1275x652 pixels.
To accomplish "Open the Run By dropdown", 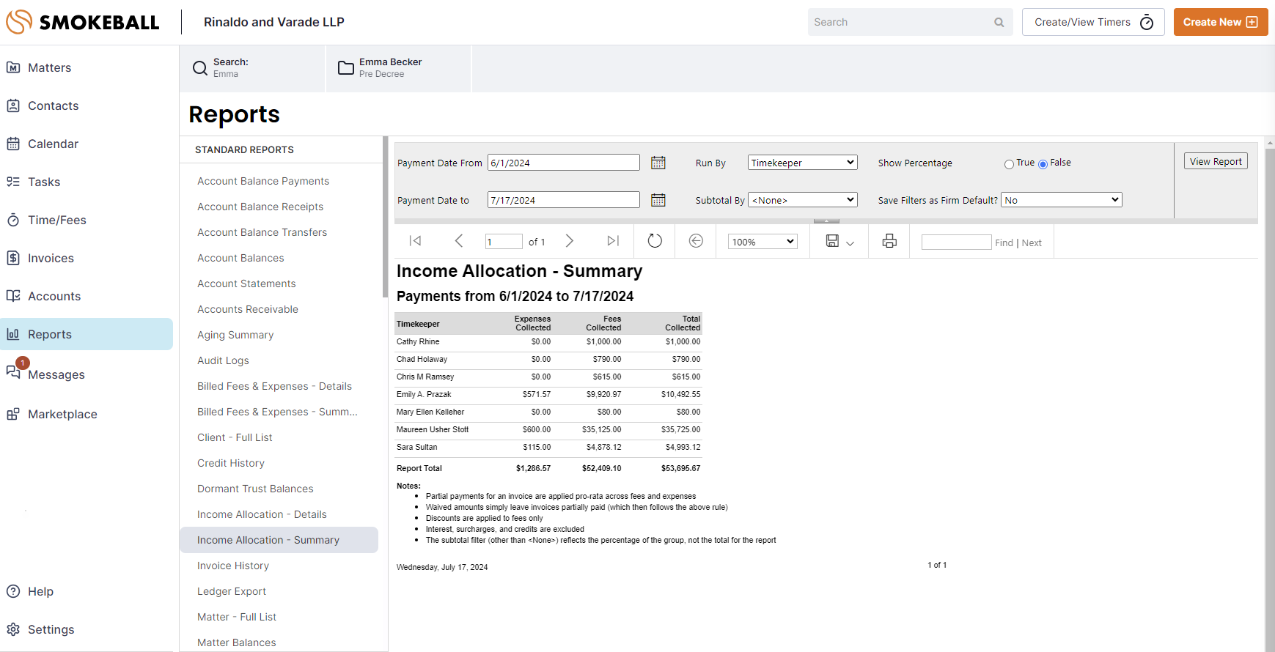I will click(803, 163).
